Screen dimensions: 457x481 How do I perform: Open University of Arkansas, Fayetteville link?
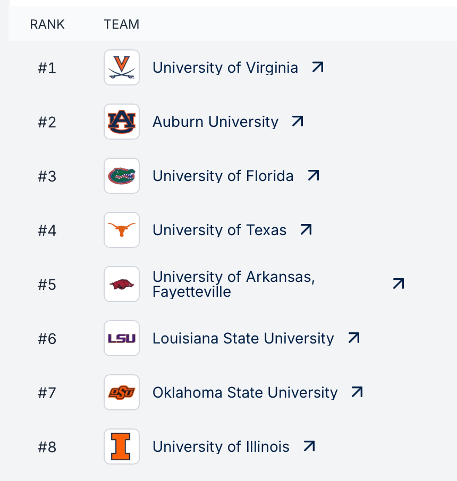click(233, 284)
